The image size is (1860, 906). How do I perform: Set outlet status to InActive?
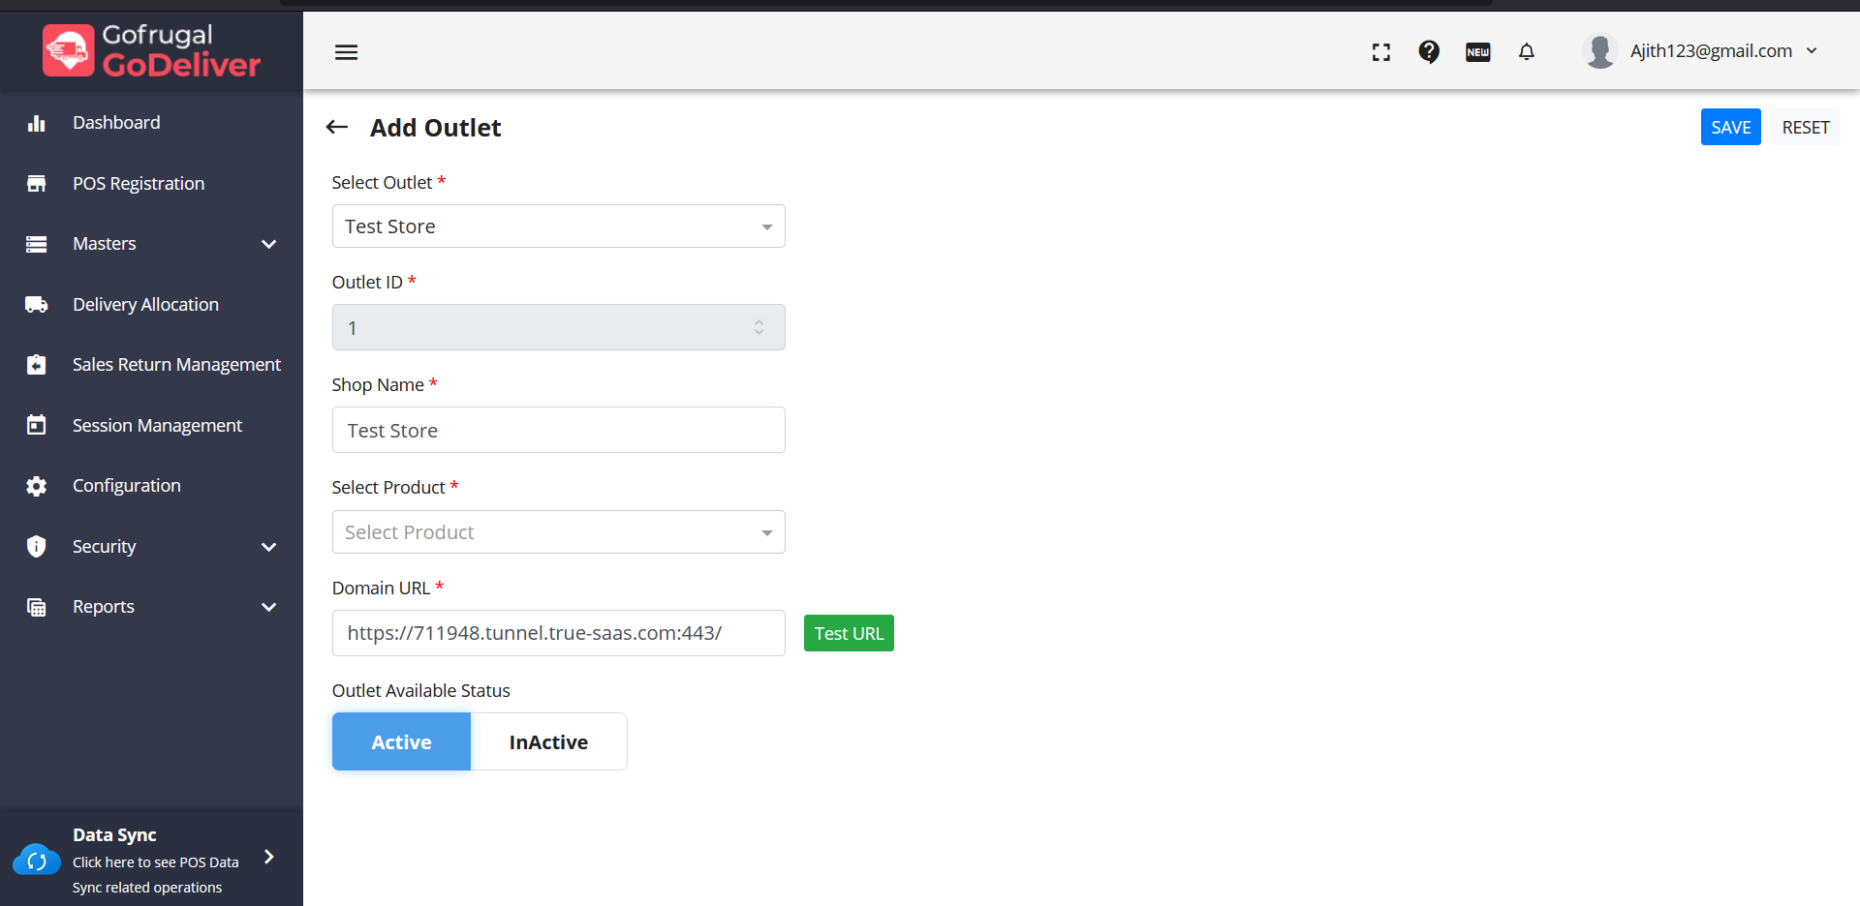click(548, 741)
